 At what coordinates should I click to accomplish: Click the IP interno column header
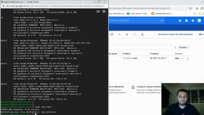[127, 54]
